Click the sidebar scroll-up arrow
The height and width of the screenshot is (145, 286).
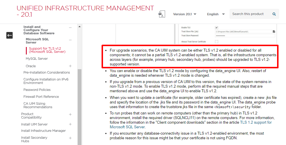click(x=79, y=27)
